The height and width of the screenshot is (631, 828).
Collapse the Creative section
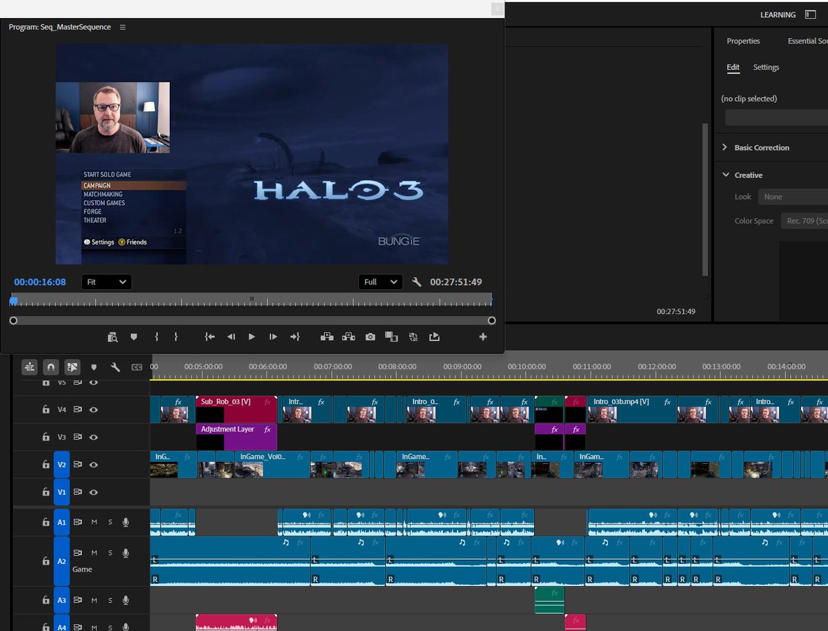pos(725,175)
